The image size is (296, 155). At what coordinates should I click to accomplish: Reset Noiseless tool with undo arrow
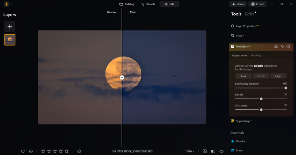(x=282, y=46)
